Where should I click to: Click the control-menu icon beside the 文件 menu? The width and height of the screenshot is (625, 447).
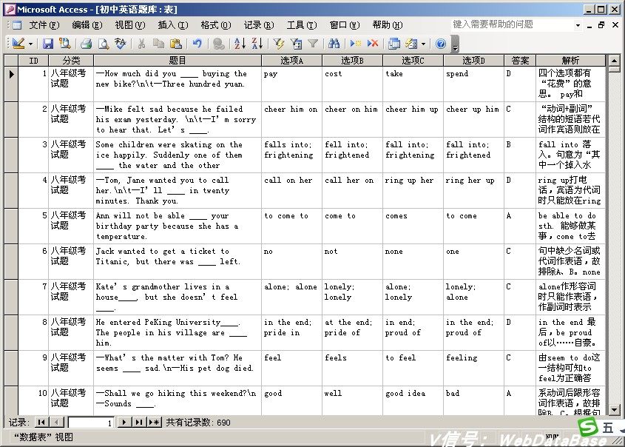tap(17, 25)
